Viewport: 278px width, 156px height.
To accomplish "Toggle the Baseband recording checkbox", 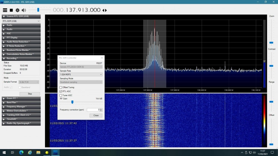I will (20, 87).
